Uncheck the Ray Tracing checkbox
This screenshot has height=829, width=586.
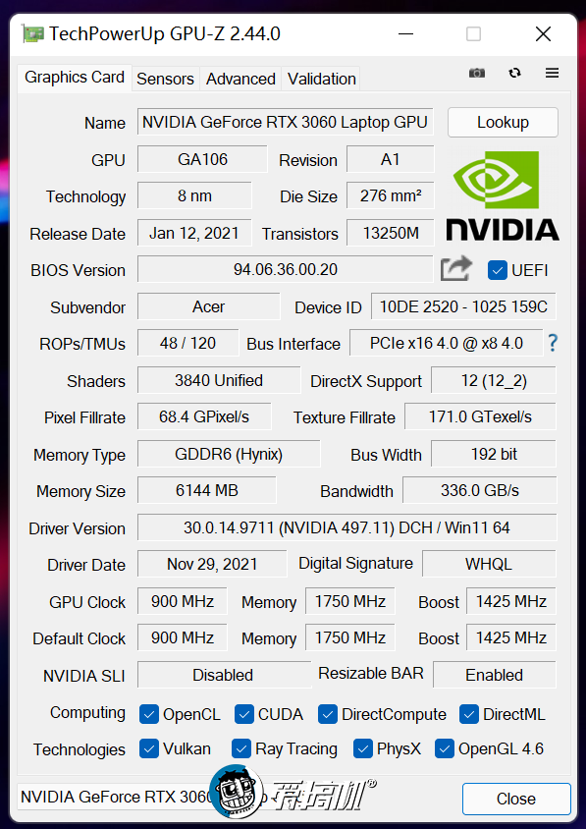(x=240, y=749)
